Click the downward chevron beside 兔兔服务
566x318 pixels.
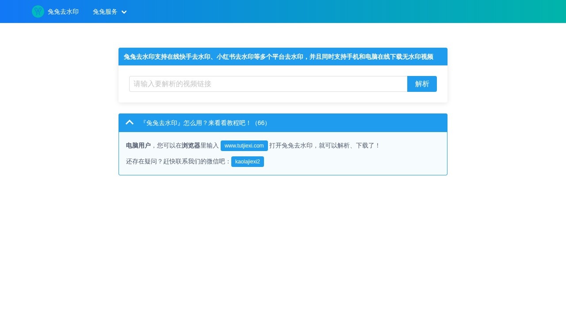coord(124,12)
